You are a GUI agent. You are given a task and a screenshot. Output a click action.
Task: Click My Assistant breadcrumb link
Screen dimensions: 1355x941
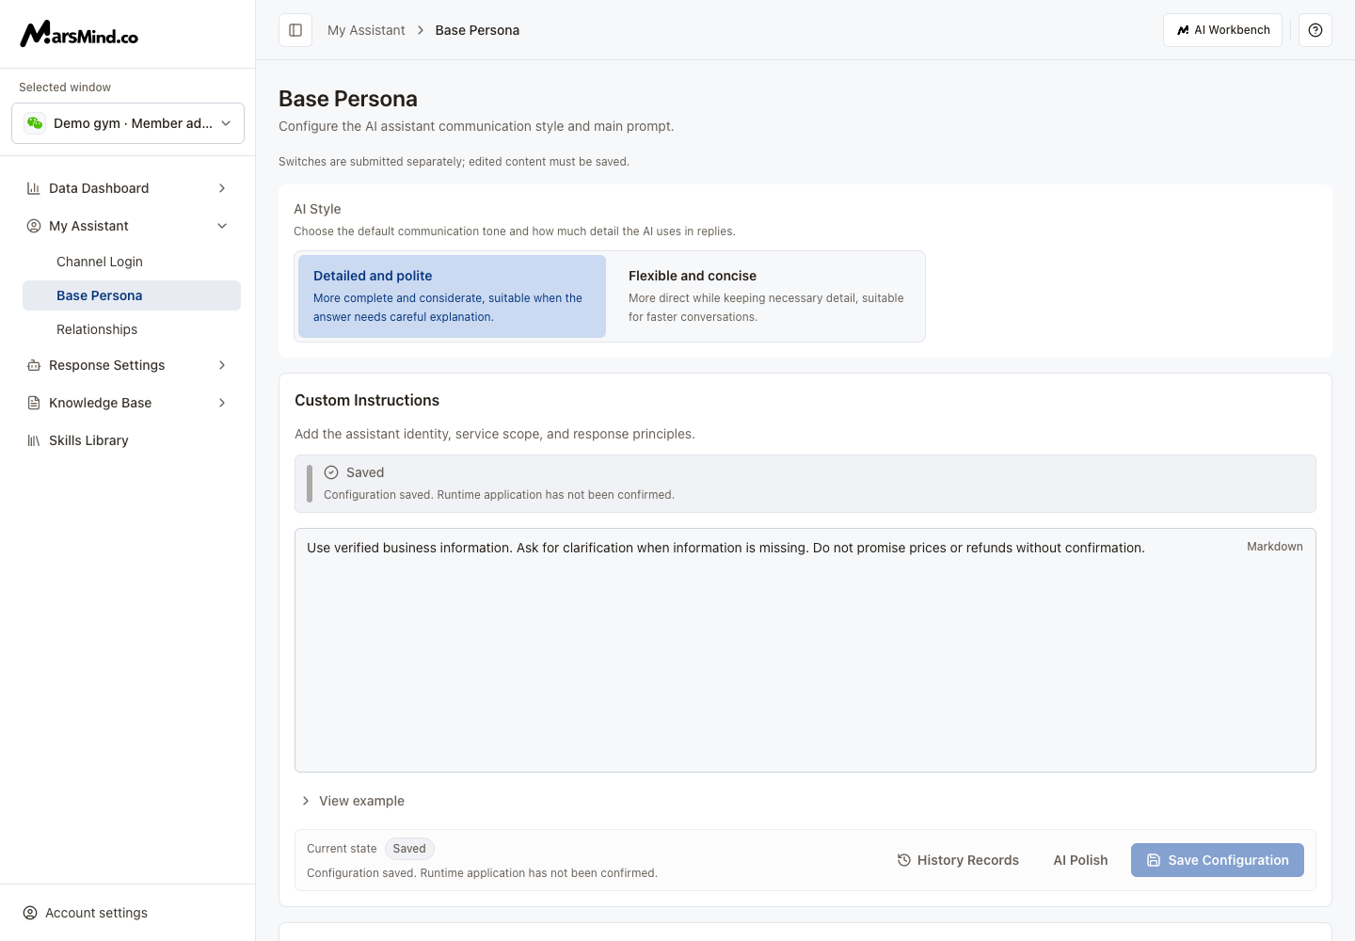click(366, 30)
